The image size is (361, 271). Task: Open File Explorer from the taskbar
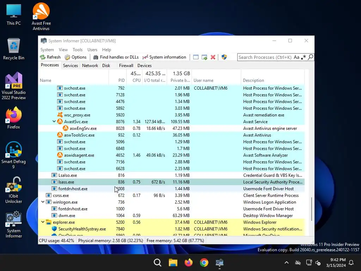click(x=173, y=263)
